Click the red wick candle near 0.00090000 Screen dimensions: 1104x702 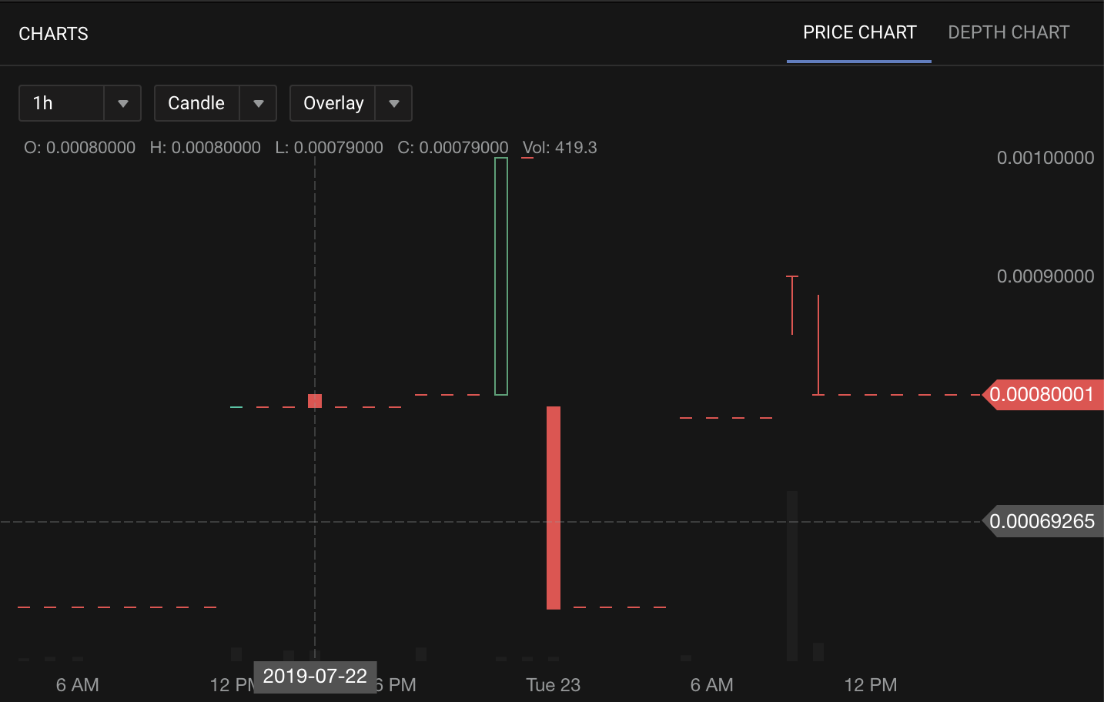pos(792,305)
